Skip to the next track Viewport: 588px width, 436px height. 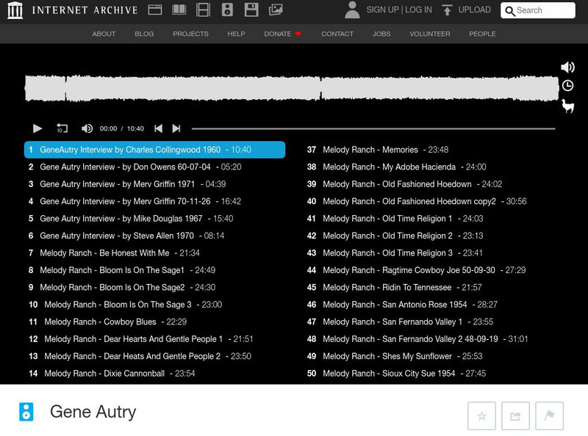point(176,128)
